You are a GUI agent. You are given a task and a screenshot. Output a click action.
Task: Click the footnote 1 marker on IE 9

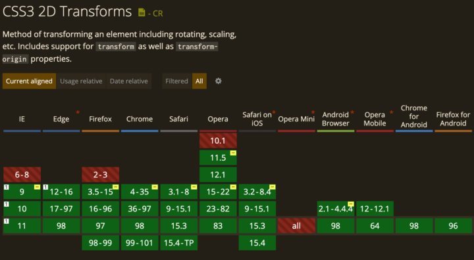click(7, 187)
